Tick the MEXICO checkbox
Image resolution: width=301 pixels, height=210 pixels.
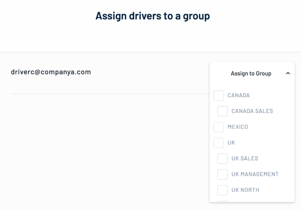(x=219, y=127)
